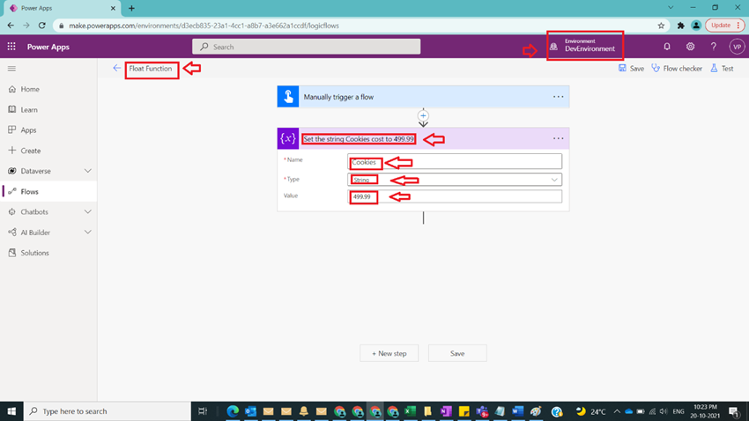Insert a step with the plus connector
The width and height of the screenshot is (749, 421).
pyautogui.click(x=423, y=115)
